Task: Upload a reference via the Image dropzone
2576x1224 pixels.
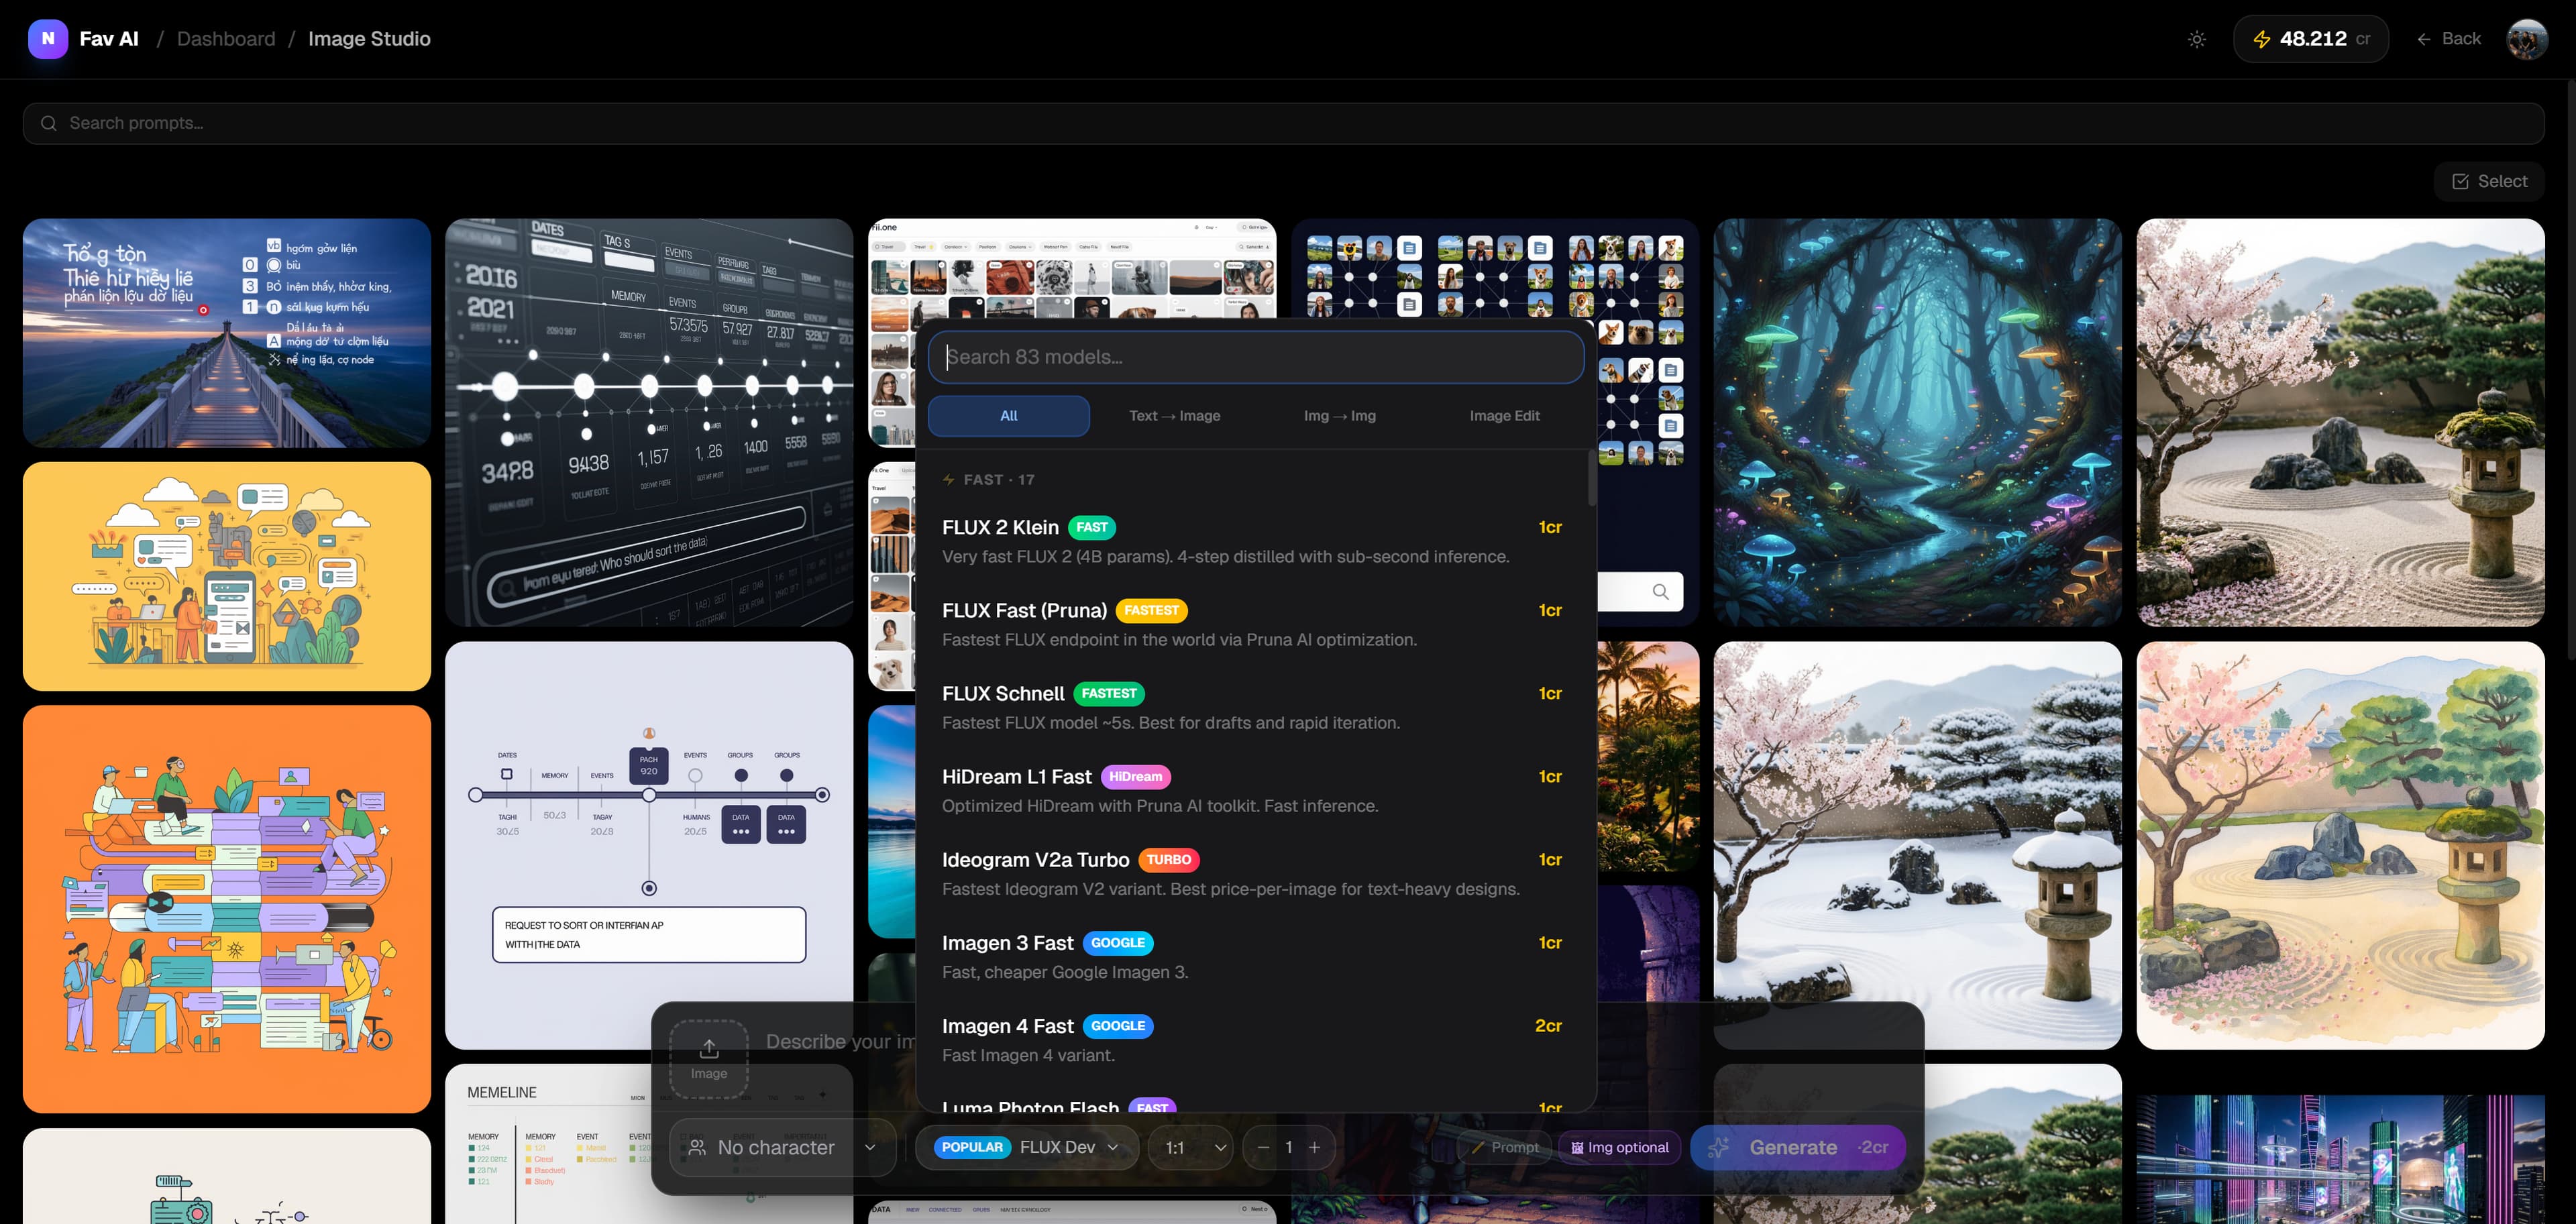Action: click(709, 1059)
